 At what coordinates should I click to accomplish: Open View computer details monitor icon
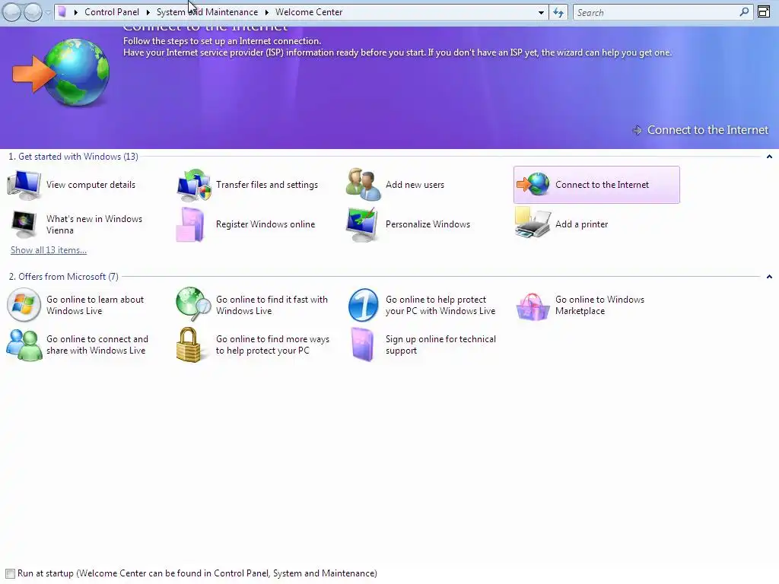24,185
